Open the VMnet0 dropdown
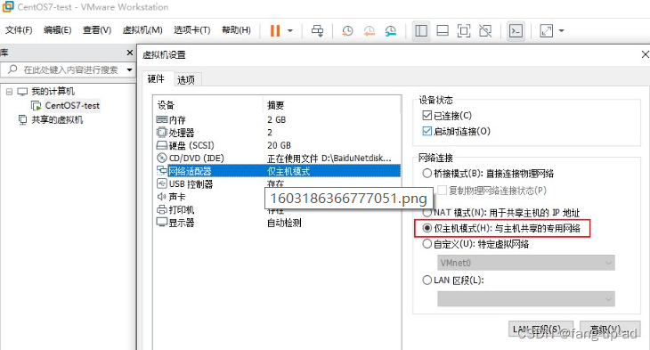 [x=526, y=263]
